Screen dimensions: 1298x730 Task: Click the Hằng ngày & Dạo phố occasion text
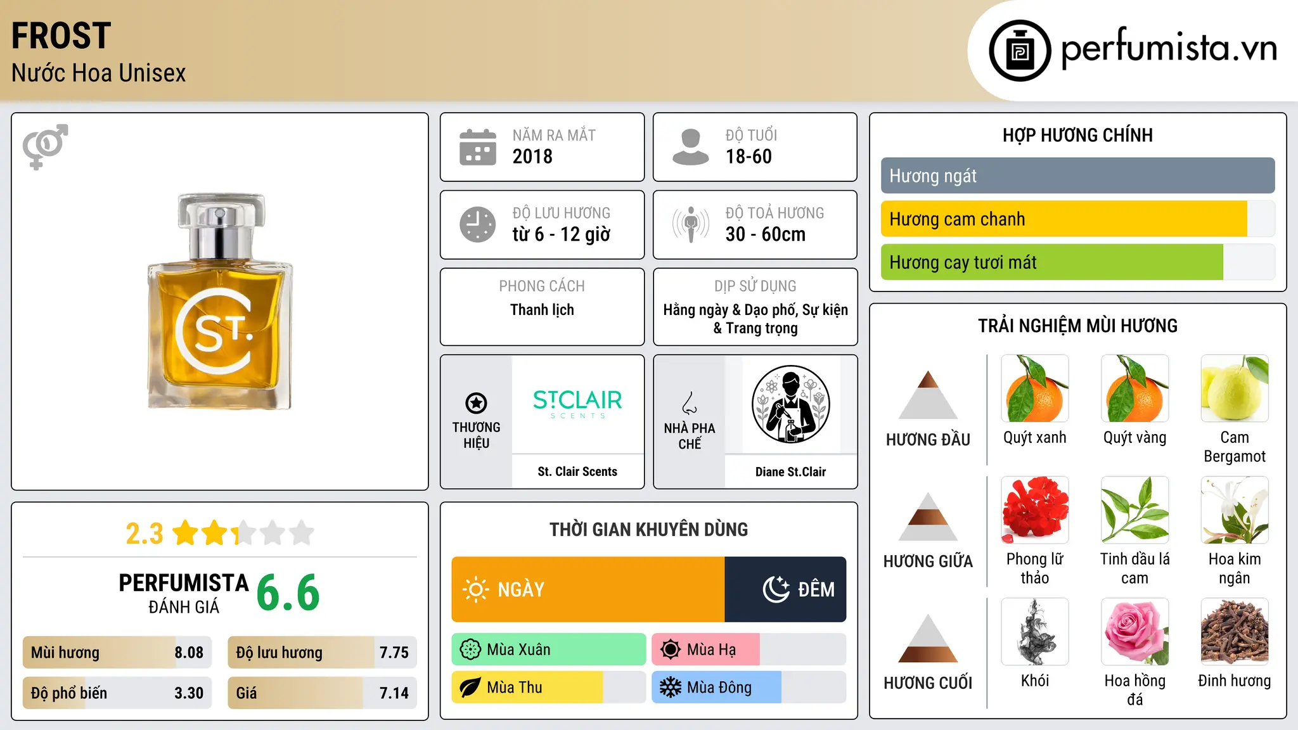point(755,319)
